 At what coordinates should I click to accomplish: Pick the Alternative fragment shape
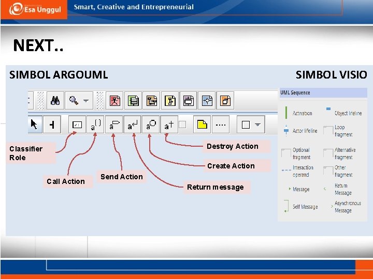pos(340,153)
